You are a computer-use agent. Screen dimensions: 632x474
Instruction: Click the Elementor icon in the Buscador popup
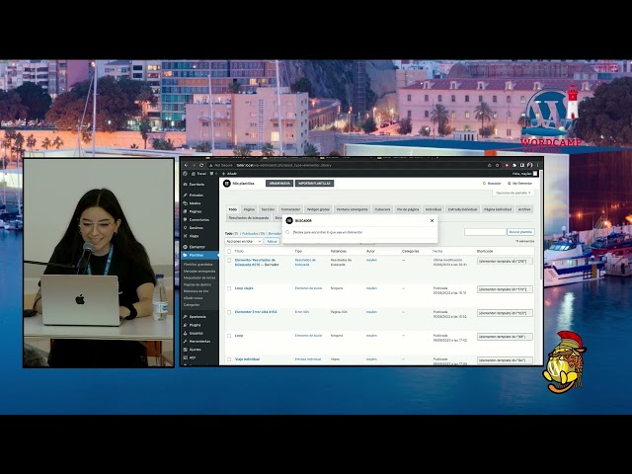pos(289,221)
